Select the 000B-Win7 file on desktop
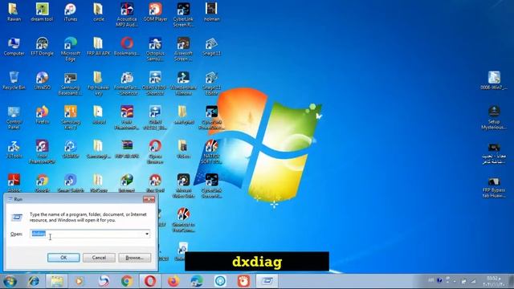Image resolution: width=514 pixels, height=289 pixels. coord(494,80)
